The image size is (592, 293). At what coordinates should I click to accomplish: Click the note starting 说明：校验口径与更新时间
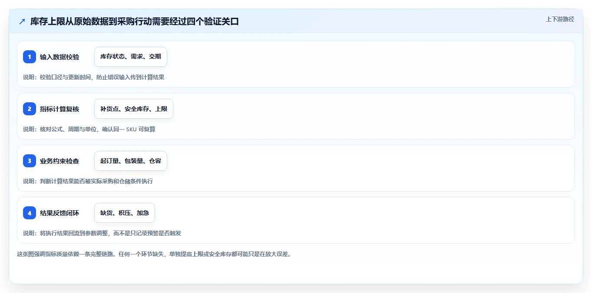(x=93, y=77)
